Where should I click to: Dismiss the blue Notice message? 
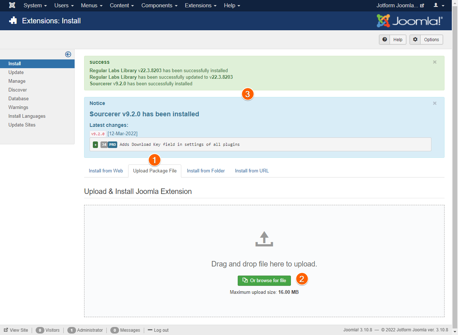(435, 103)
